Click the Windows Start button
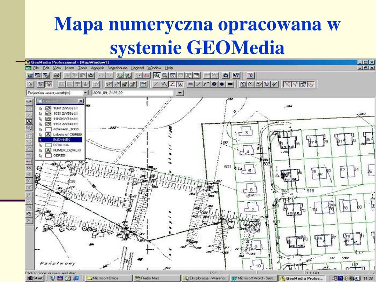This screenshot has width=376, height=282. (x=35, y=278)
